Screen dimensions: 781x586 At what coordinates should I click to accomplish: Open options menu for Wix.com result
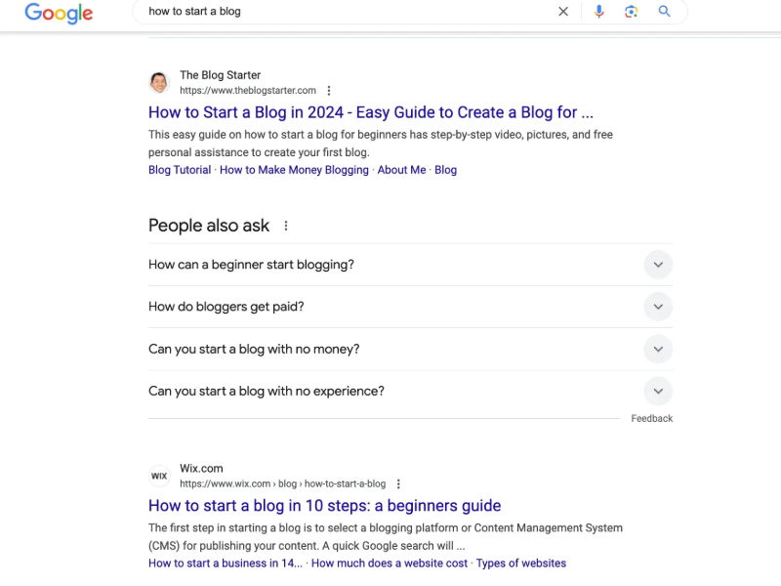(x=398, y=483)
